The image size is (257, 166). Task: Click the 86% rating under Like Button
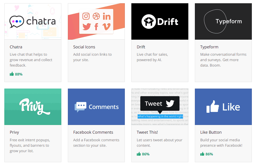207,154
